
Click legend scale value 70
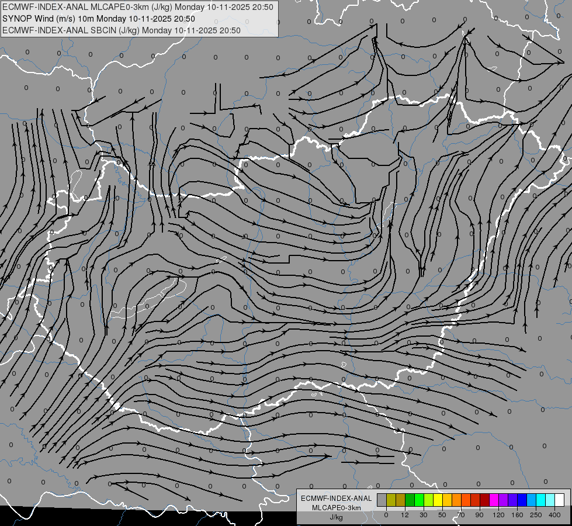(x=461, y=515)
